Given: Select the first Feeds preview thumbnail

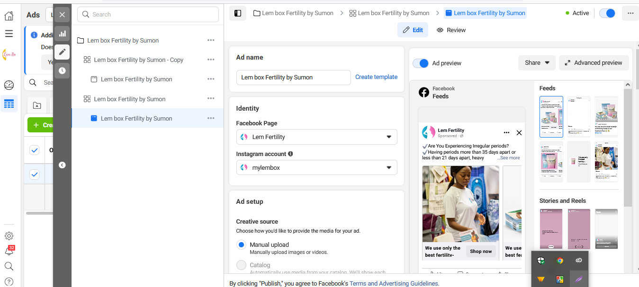Looking at the screenshot, I should pos(551,117).
